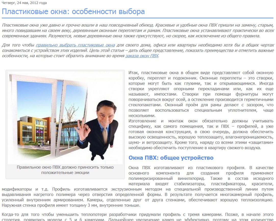Open the article title 'Пластиковые окна: особенности выбора'

tap(73, 12)
